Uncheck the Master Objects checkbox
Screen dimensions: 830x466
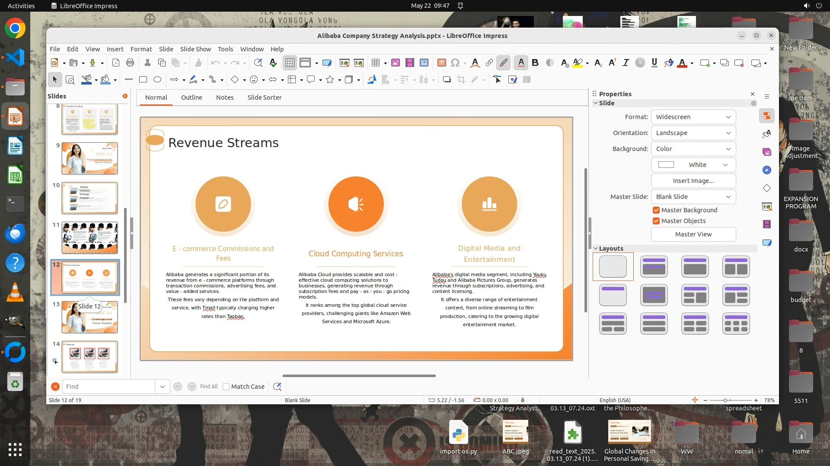click(656, 221)
